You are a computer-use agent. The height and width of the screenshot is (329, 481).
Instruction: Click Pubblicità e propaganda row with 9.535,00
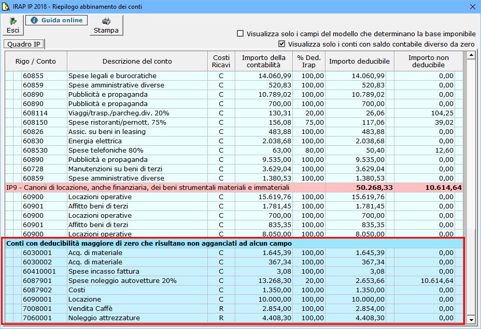click(234, 159)
